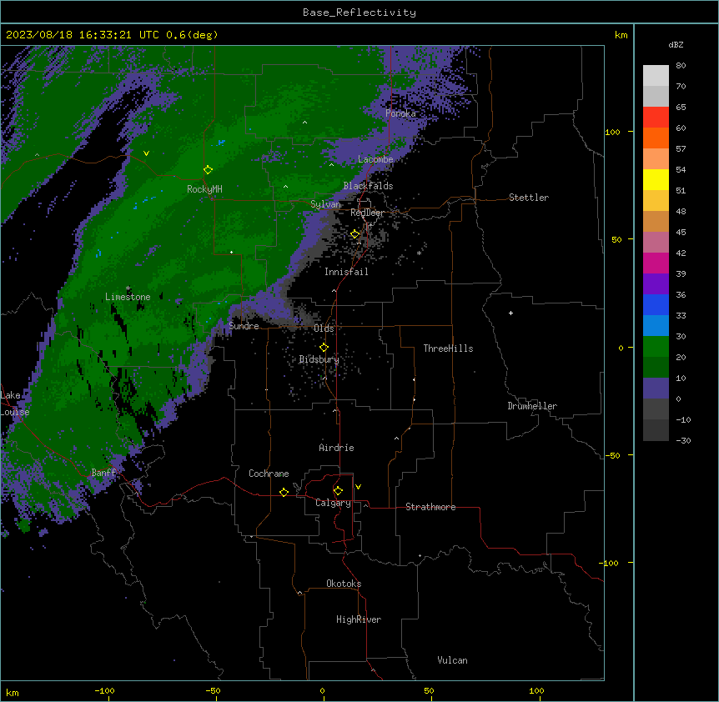719x702 pixels.
Task: Click the Sylvan label on the map
Action: (x=325, y=204)
